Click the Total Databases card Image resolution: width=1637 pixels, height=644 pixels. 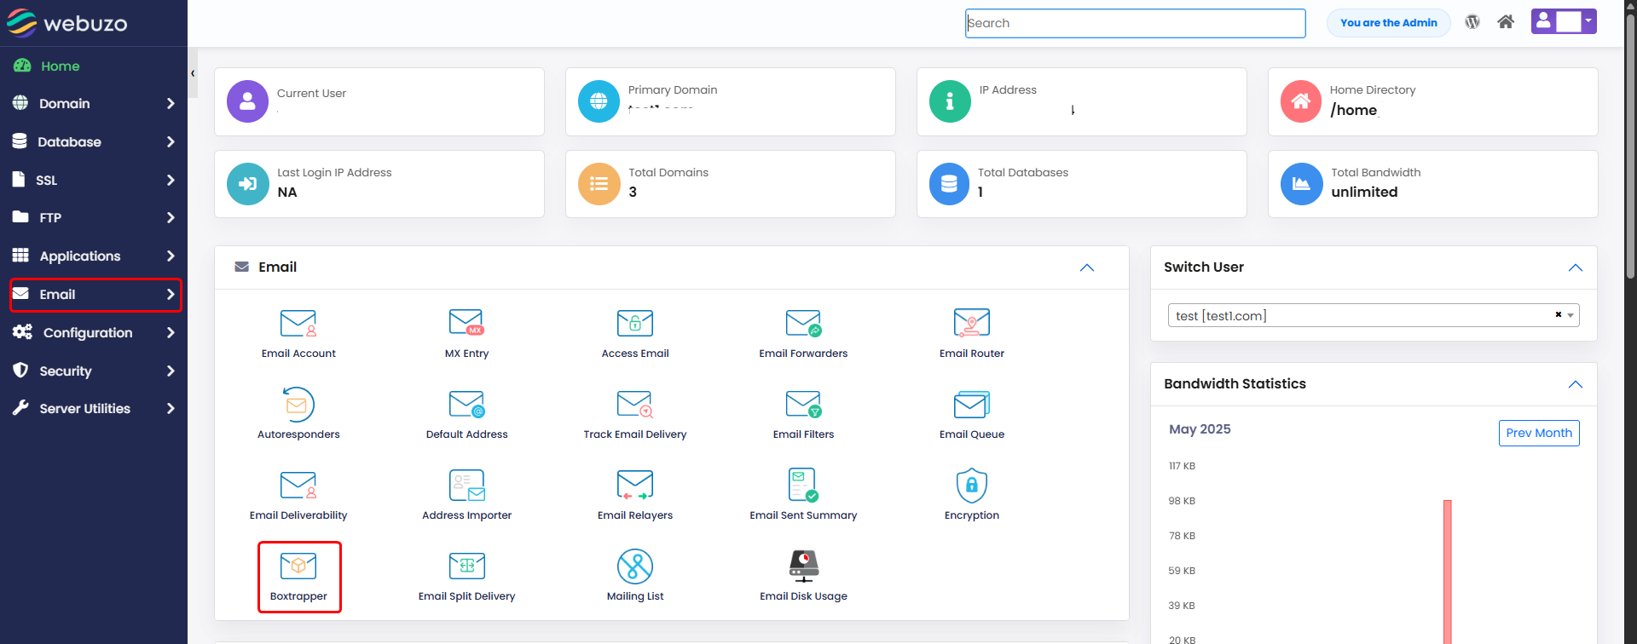1081,184
